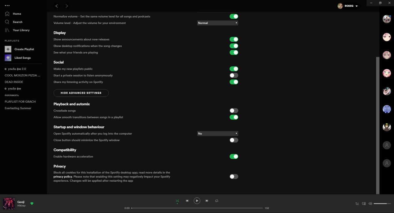Screen dimensions: 394x213
Task: Open connect to a device
Action: pos(364,203)
